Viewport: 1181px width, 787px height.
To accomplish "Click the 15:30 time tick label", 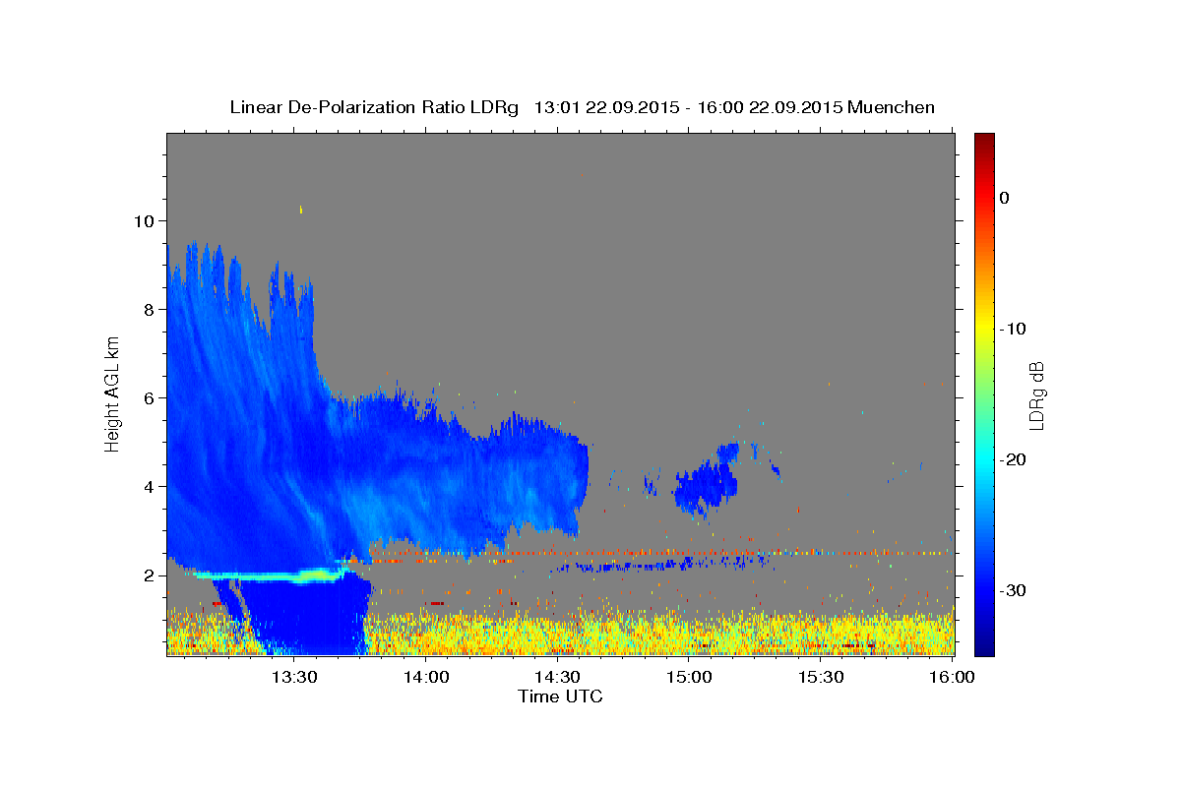I will click(821, 678).
